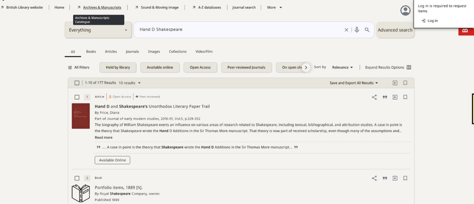This screenshot has width=474, height=204.
Task: Open the More menu in top navigation
Action: [x=274, y=7]
